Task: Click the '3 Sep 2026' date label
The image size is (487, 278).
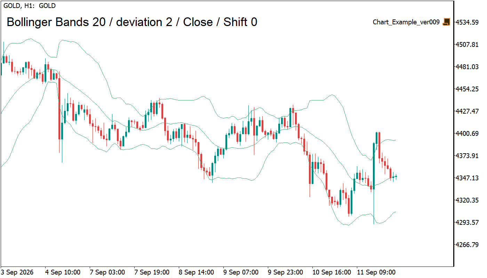Action: 17,272
